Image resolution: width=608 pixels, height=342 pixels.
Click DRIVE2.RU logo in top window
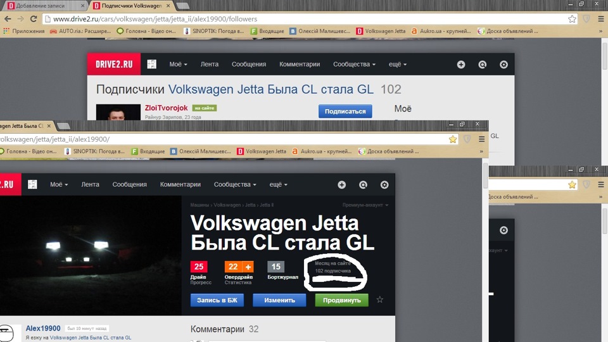pyautogui.click(x=114, y=65)
